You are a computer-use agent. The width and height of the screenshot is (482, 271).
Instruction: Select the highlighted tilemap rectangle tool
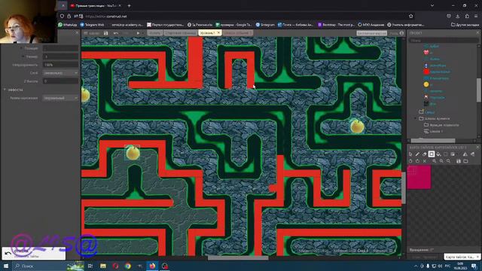coord(432,154)
